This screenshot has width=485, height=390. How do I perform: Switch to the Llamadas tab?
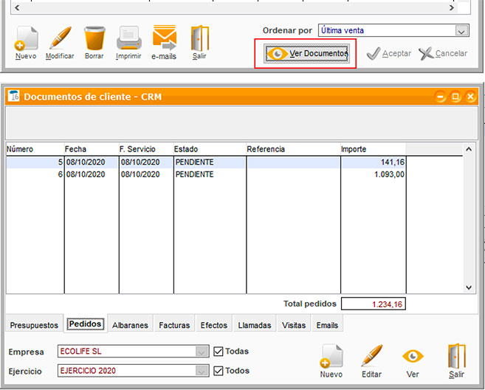click(255, 325)
